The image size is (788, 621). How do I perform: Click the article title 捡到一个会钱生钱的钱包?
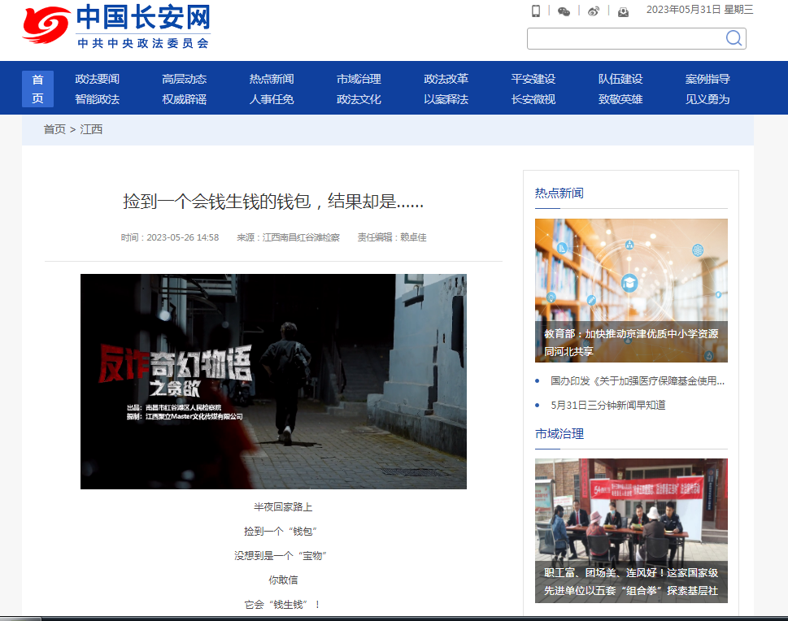point(273,202)
